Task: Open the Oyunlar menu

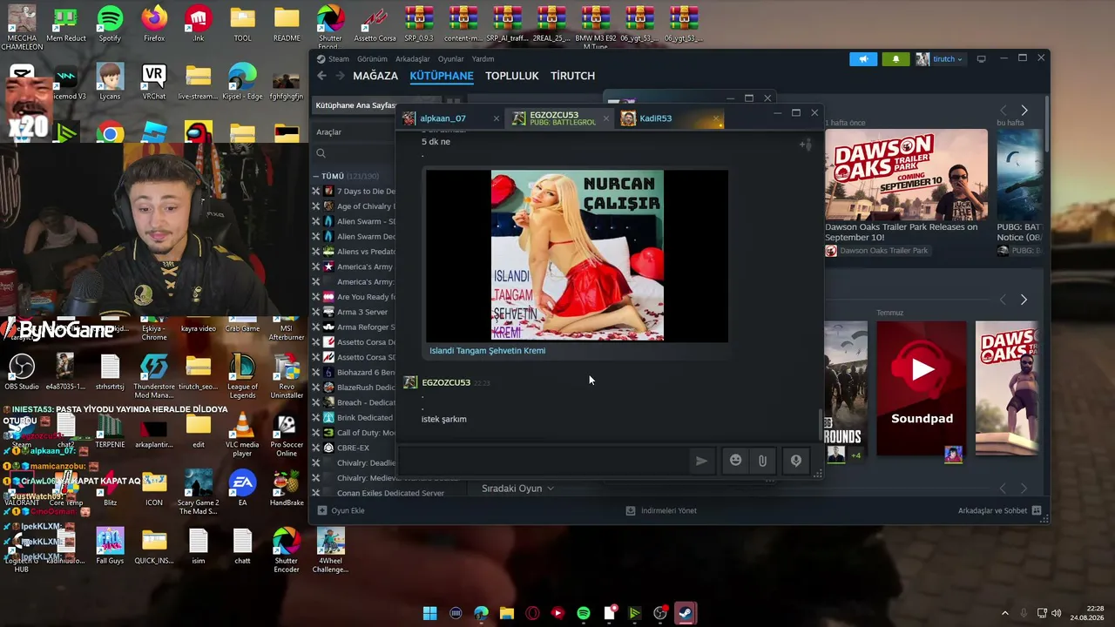Action: (450, 59)
